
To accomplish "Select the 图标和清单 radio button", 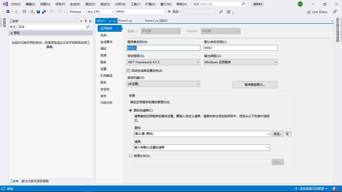I will coord(130,110).
